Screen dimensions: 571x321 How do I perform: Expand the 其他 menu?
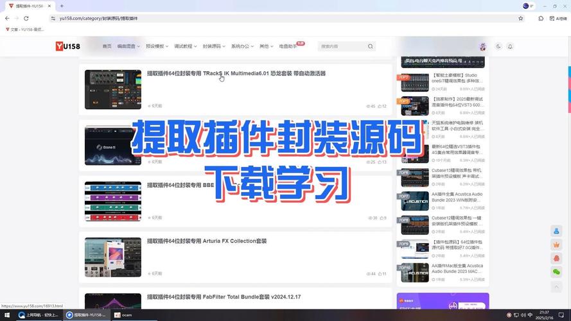[266, 46]
